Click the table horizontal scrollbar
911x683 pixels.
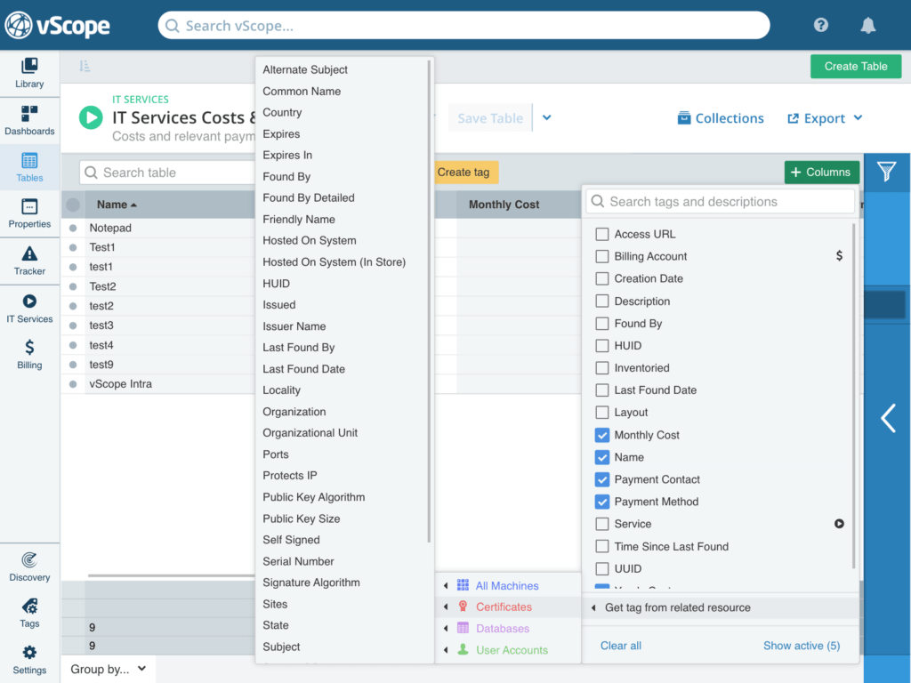pyautogui.click(x=172, y=575)
